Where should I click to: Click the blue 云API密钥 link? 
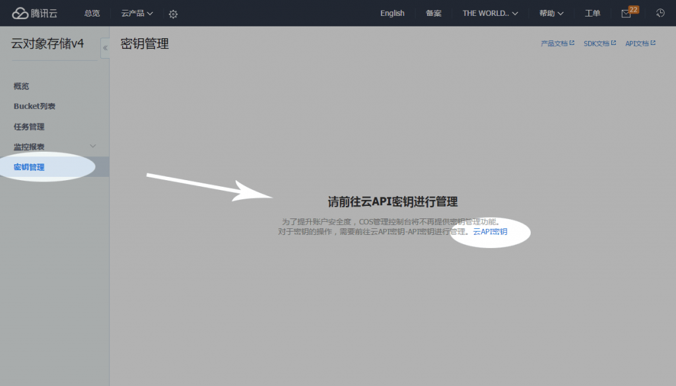tap(490, 232)
